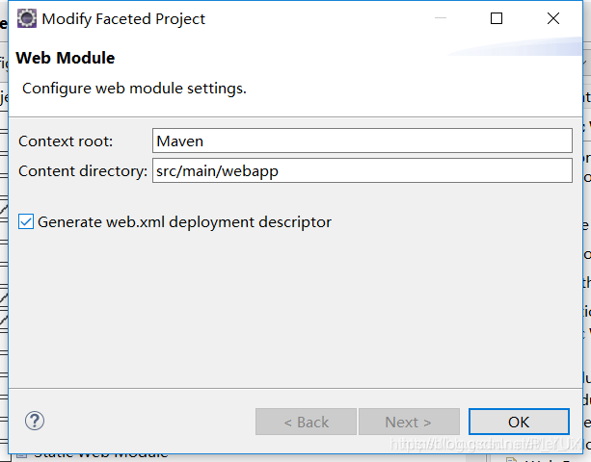Click the Web Module heading

click(x=66, y=58)
